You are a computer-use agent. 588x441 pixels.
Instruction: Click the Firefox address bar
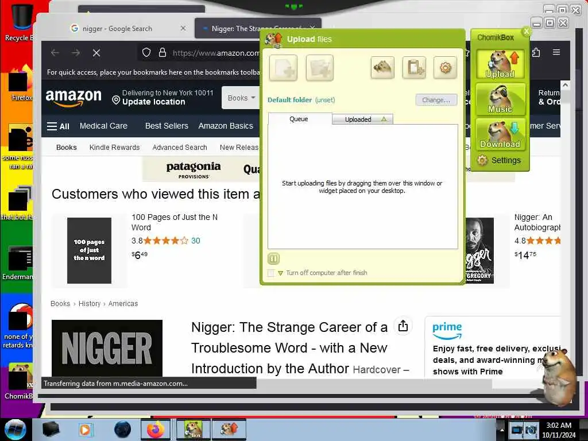coord(216,53)
